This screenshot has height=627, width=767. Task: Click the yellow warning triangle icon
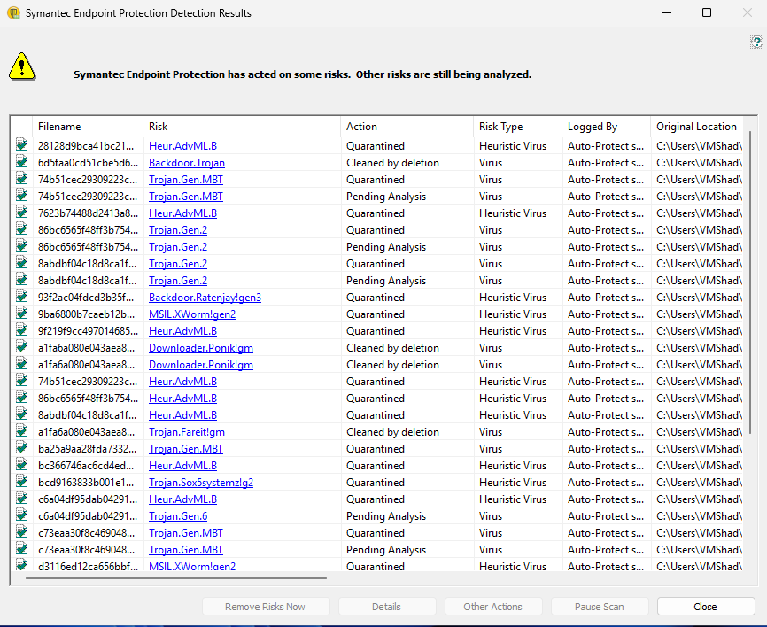[x=22, y=66]
